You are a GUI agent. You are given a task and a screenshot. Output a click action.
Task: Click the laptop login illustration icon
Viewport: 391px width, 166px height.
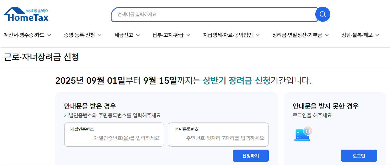pyautogui.click(x=304, y=135)
